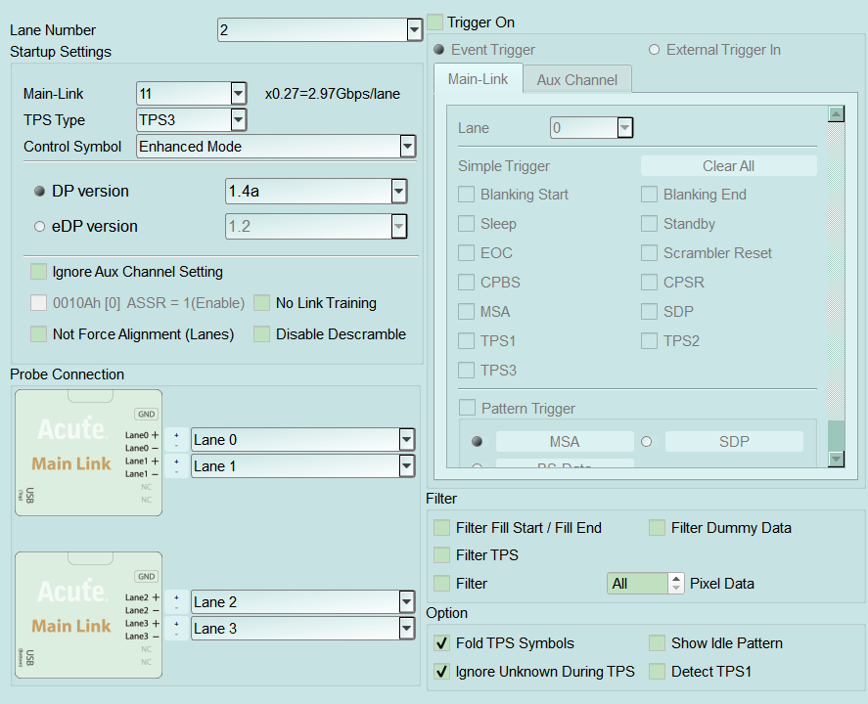Open the Lane 3 probe dropdown
868x704 pixels.
click(x=407, y=629)
